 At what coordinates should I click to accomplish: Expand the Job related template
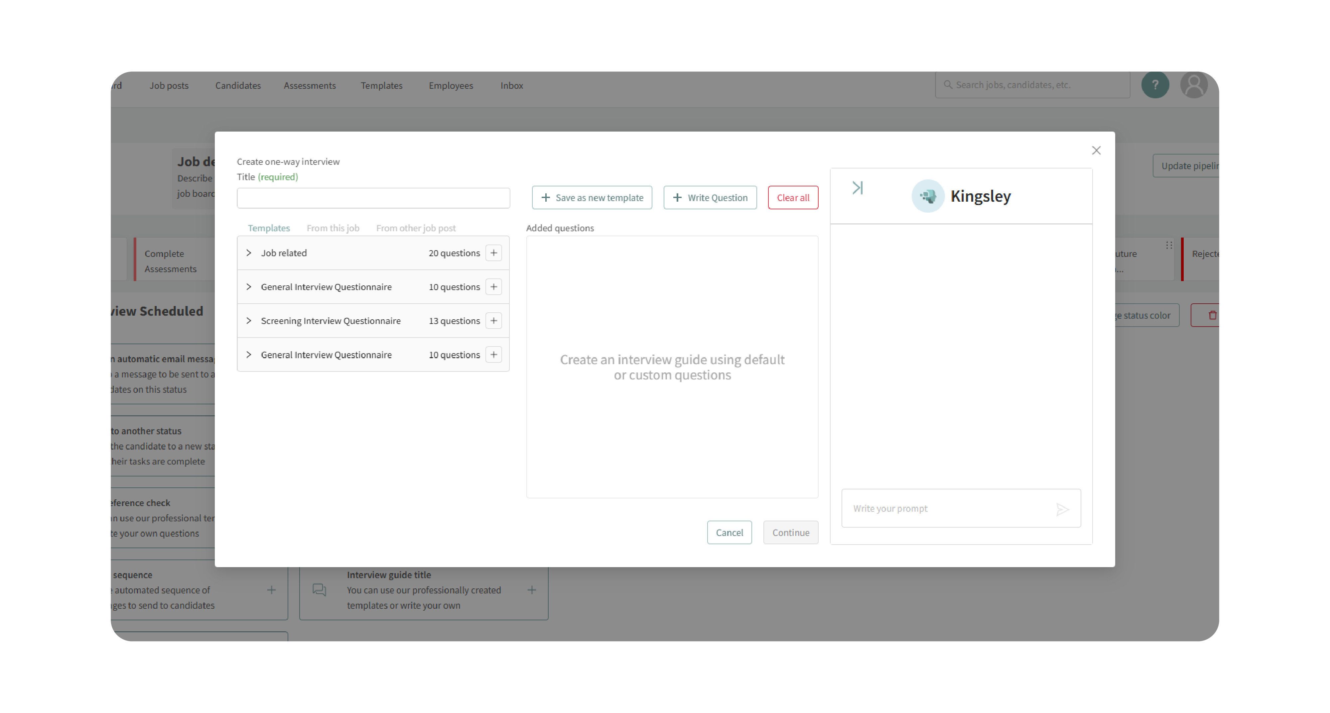[x=249, y=253]
